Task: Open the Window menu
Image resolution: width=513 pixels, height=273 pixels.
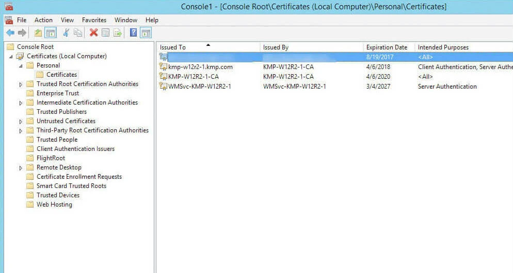Action: (x=125, y=20)
